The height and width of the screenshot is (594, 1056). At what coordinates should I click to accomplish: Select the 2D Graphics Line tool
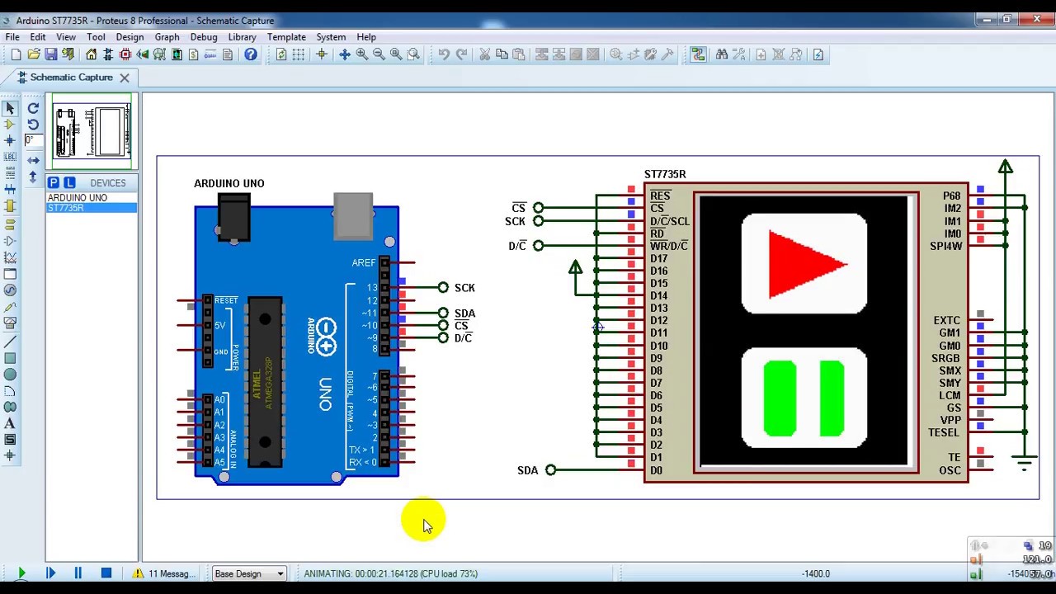(x=10, y=342)
